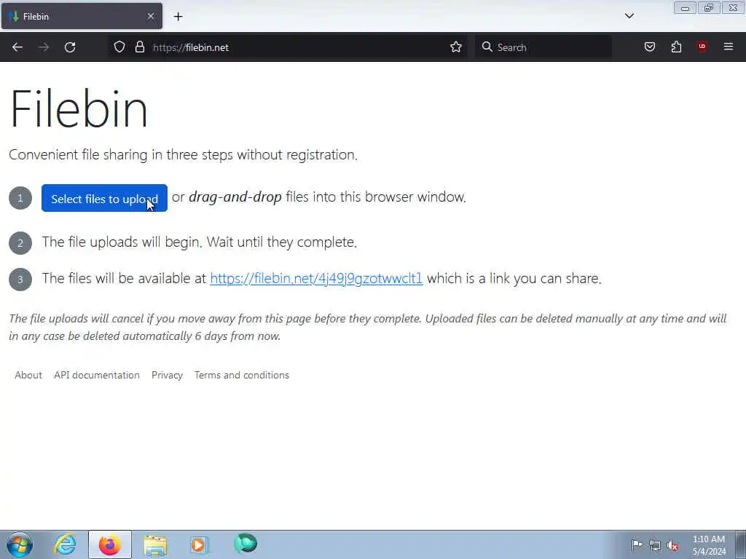The width and height of the screenshot is (746, 559).
Task: Open Windows Explorer folder from taskbar
Action: pyautogui.click(x=155, y=544)
